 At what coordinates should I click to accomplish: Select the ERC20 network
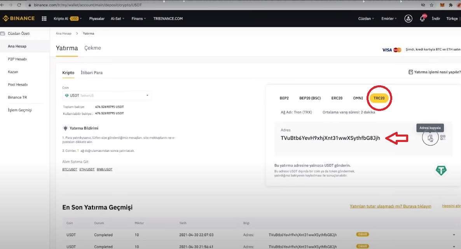point(337,98)
